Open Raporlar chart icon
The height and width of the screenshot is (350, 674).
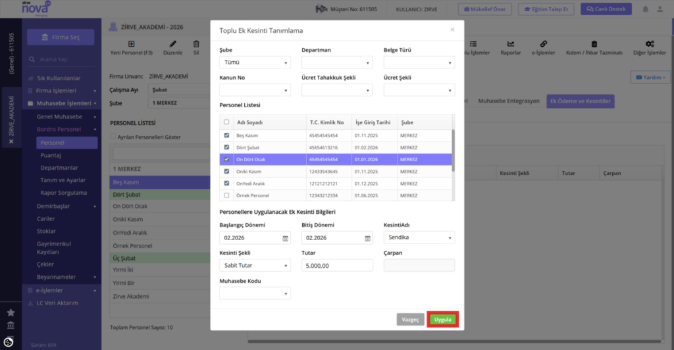point(511,44)
